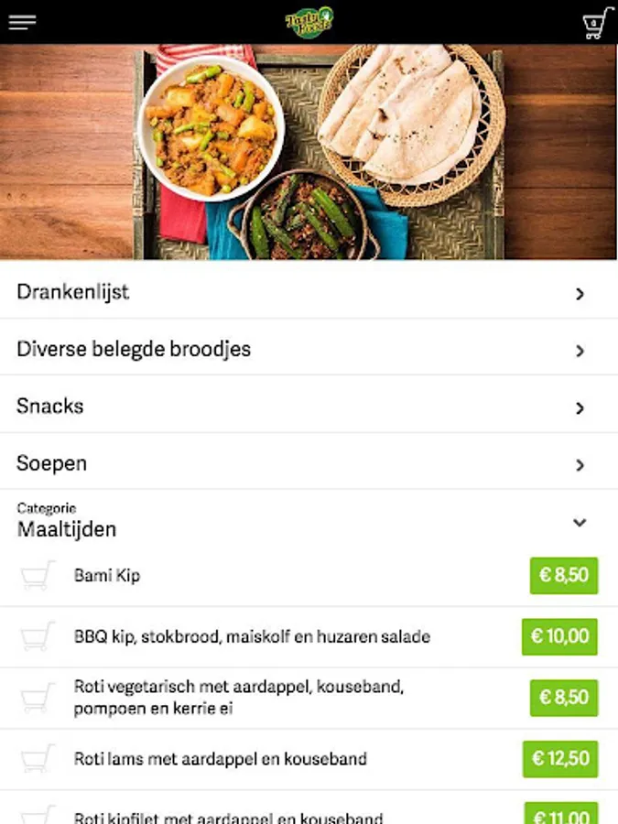The image size is (618, 824).
Task: Select the Roti vegetarisch item text
Action: click(239, 698)
